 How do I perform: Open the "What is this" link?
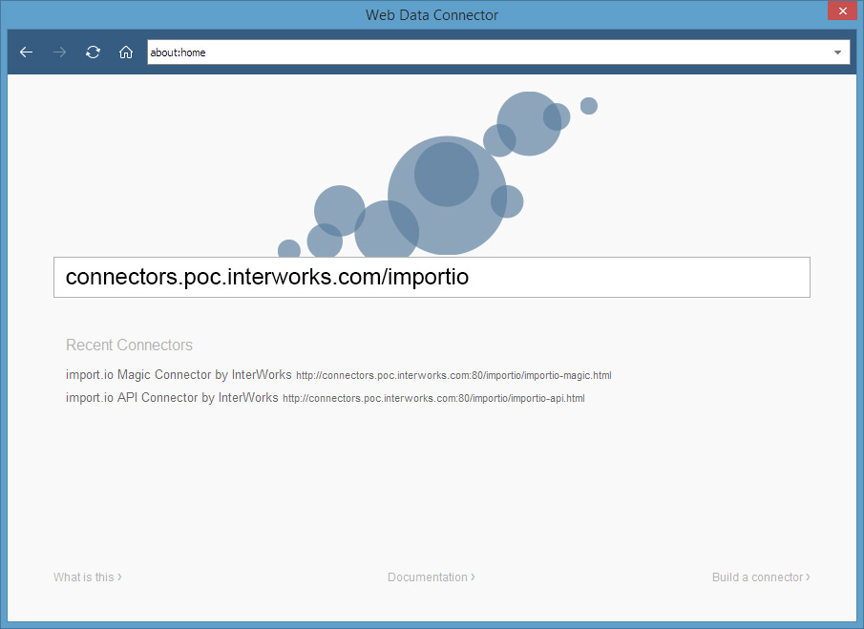(x=84, y=577)
